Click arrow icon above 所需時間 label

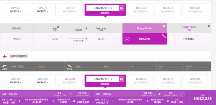click(x=78, y=28)
